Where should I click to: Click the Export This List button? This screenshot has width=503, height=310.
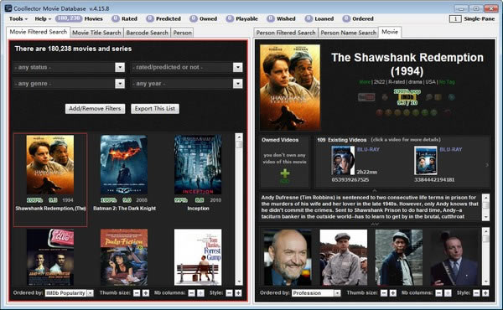[x=155, y=109]
